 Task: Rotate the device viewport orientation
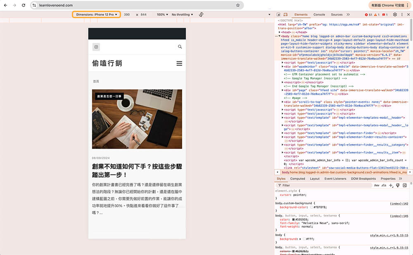201,14
